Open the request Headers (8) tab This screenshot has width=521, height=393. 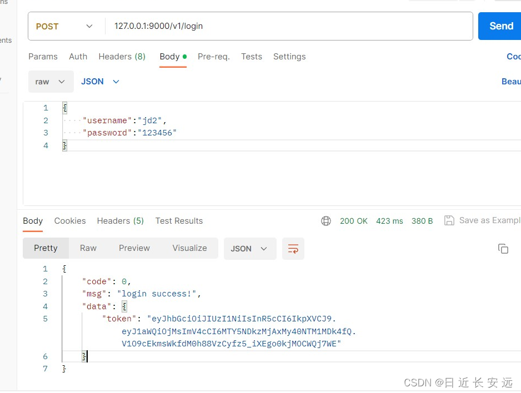point(122,57)
